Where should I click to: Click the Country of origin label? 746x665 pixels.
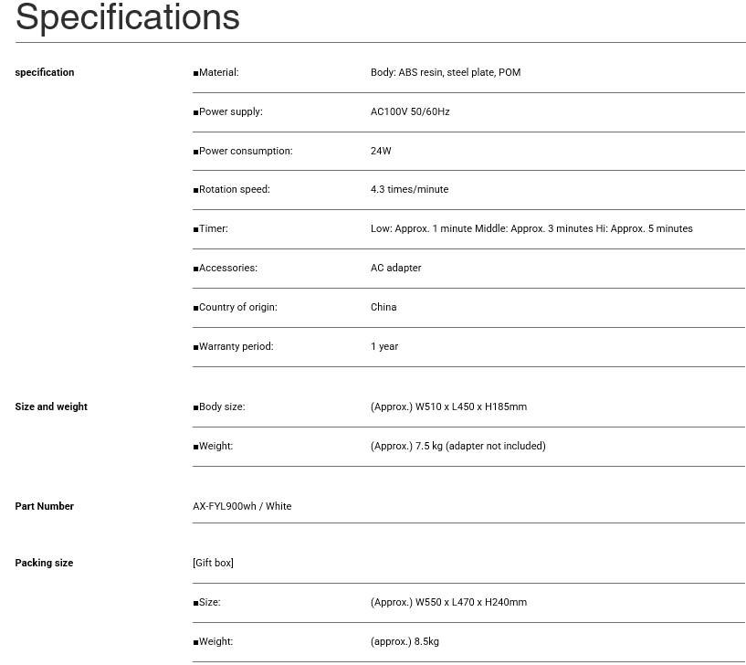[236, 307]
